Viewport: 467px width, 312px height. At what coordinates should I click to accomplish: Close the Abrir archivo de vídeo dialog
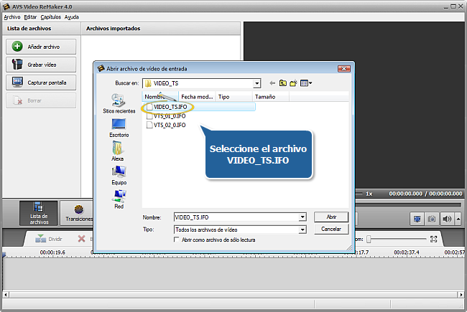click(x=344, y=69)
